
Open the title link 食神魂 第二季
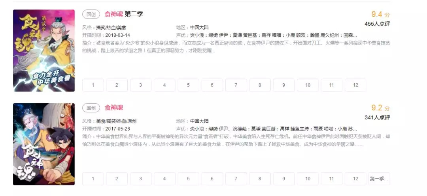pyautogui.click(x=124, y=14)
